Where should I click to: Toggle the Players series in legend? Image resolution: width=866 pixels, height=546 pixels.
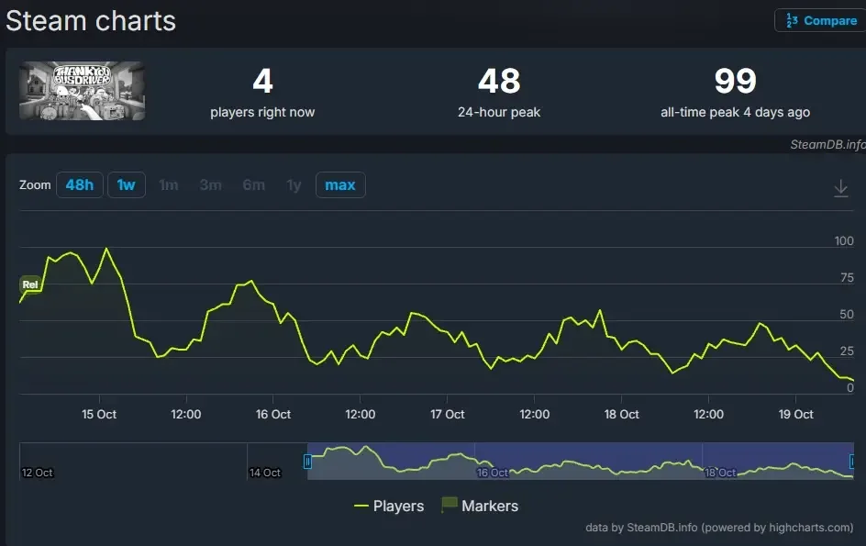[x=389, y=506]
